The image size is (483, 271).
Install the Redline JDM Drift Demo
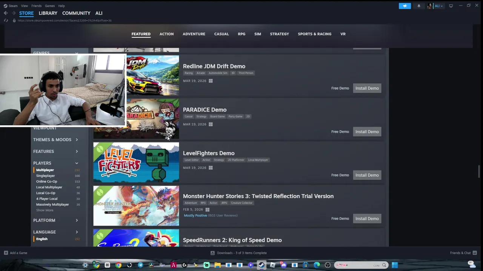(x=367, y=88)
